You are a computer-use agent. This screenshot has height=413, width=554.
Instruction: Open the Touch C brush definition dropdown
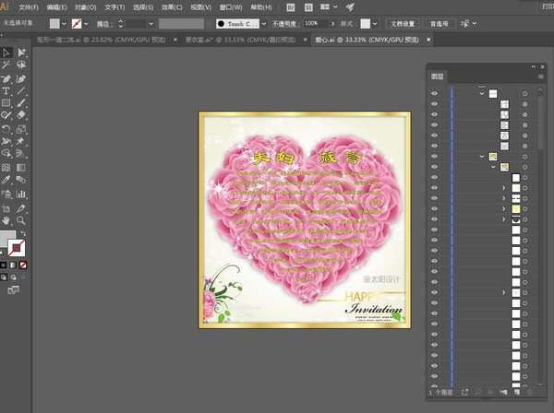coord(264,24)
